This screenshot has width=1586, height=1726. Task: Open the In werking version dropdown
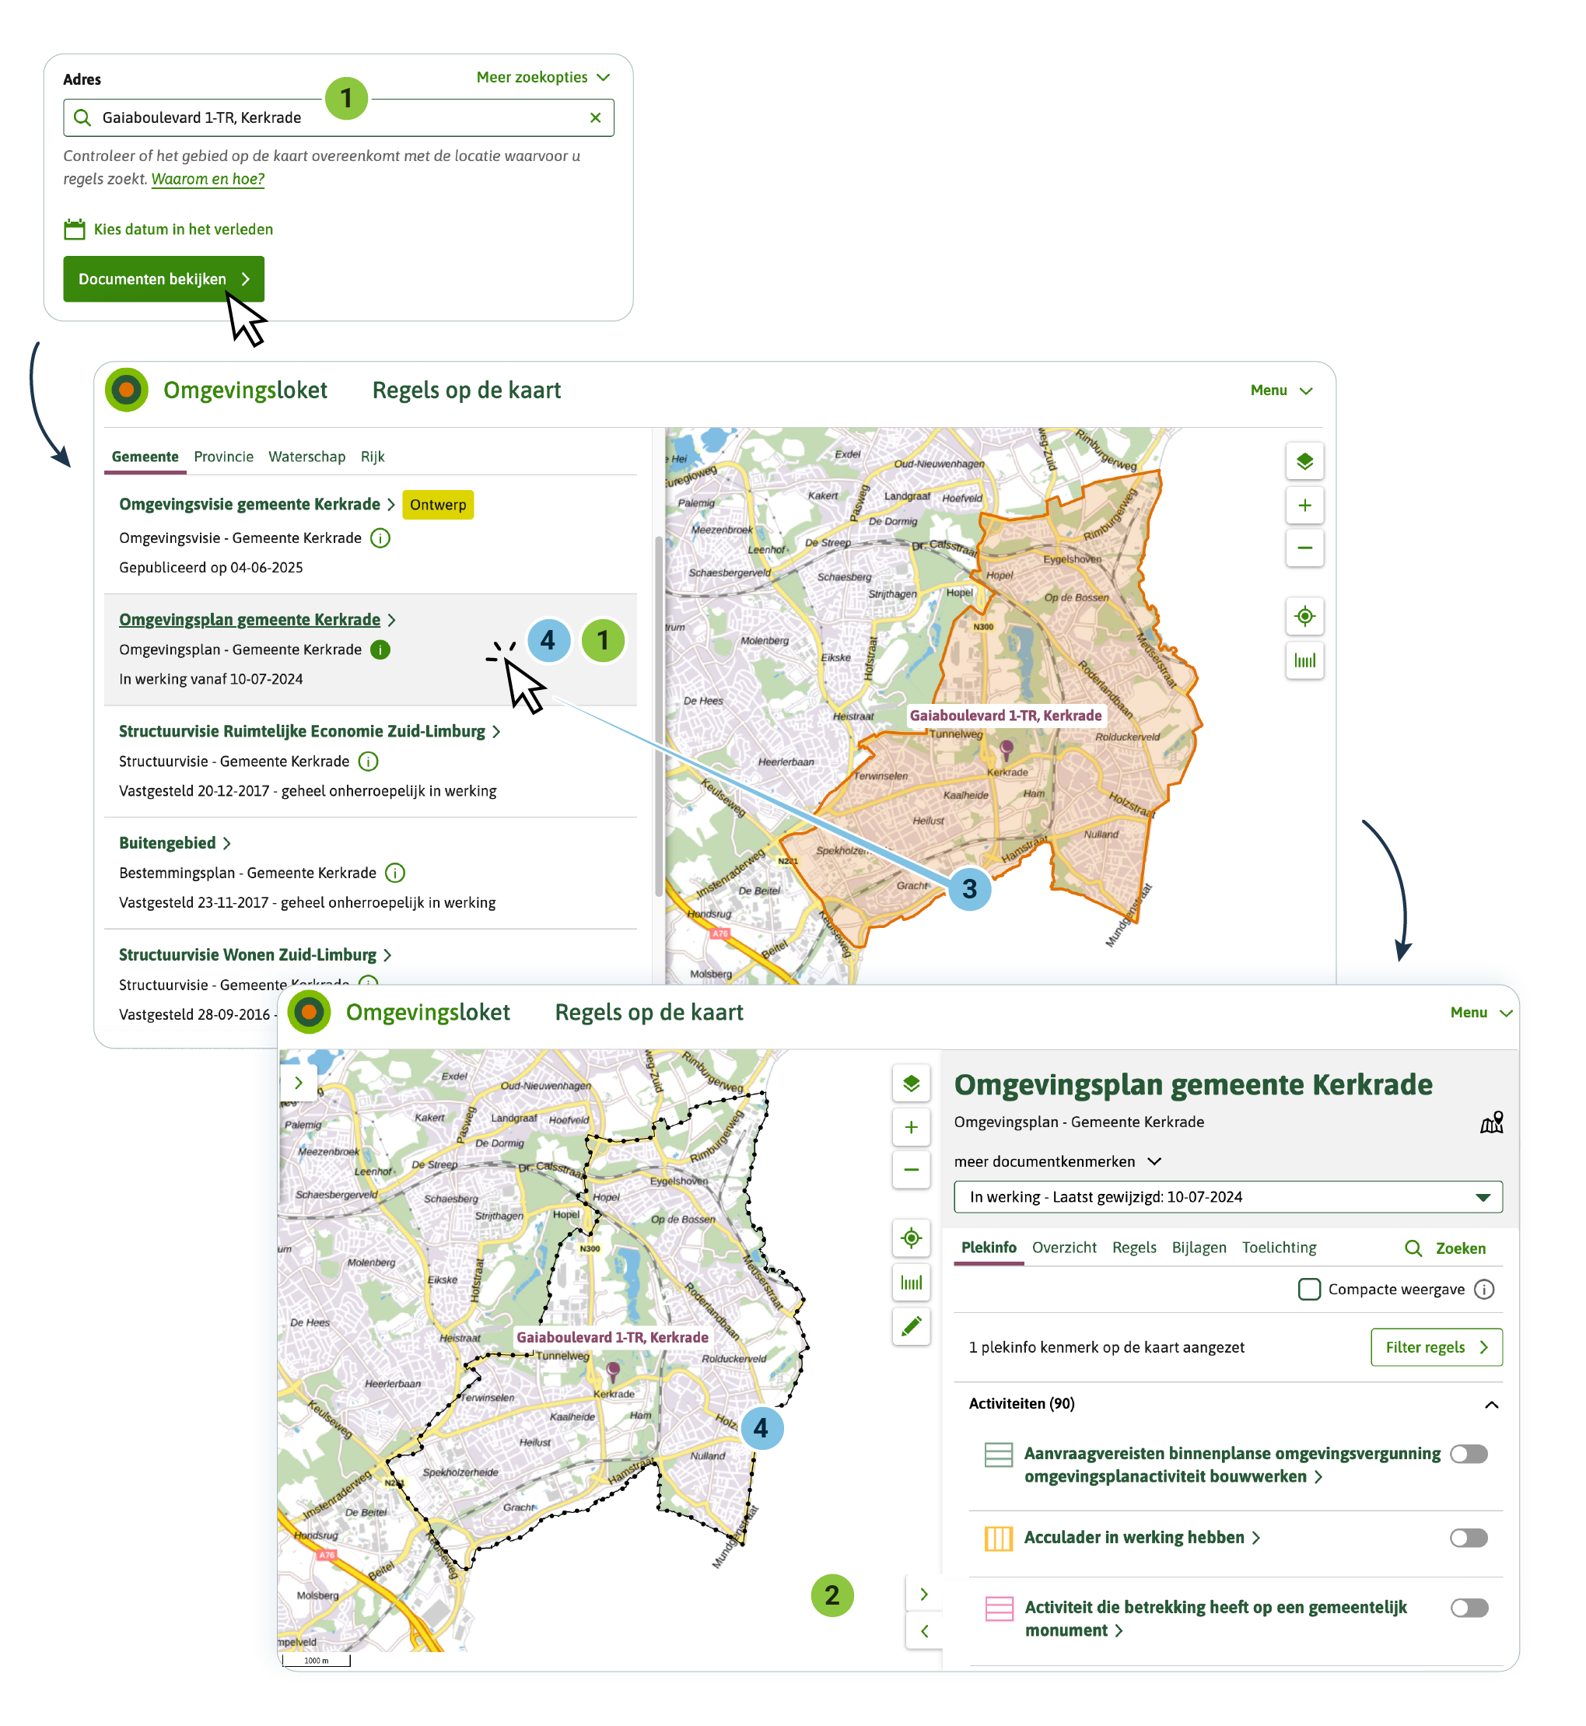tap(1227, 1196)
